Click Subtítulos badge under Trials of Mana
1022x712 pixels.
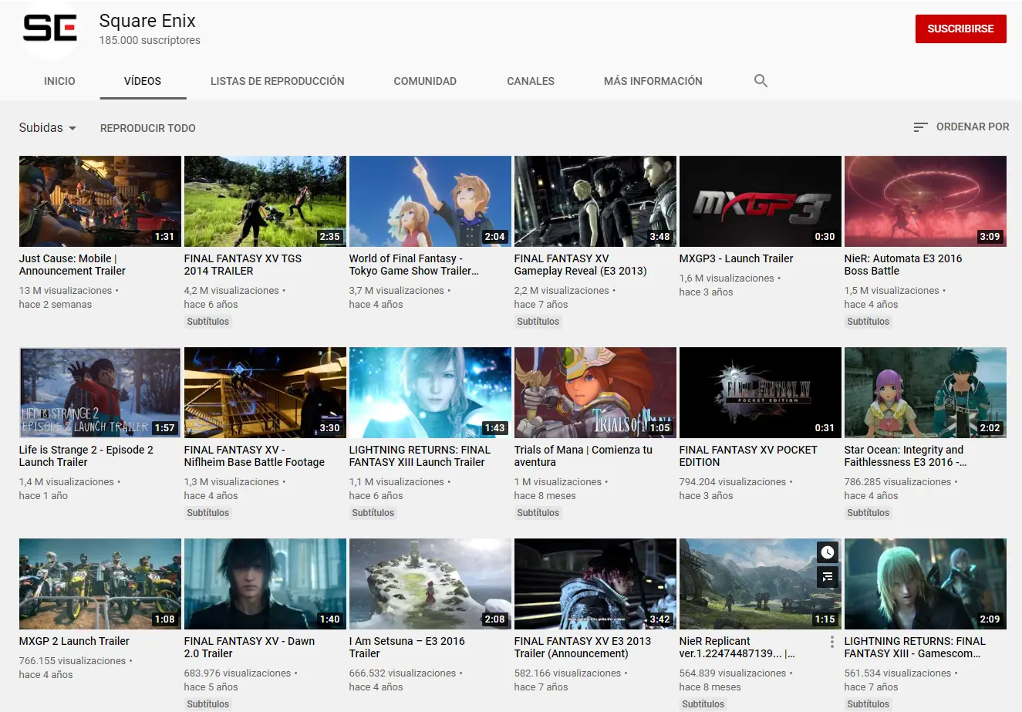click(x=538, y=513)
